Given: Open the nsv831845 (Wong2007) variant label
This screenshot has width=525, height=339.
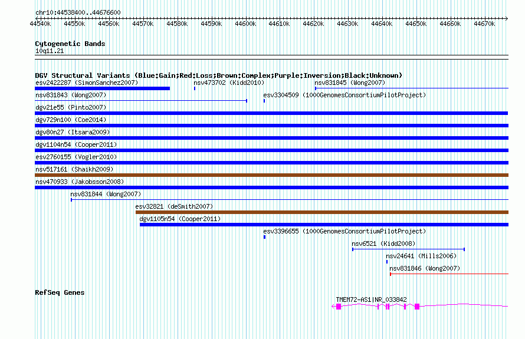Looking at the screenshot, I should 350,83.
